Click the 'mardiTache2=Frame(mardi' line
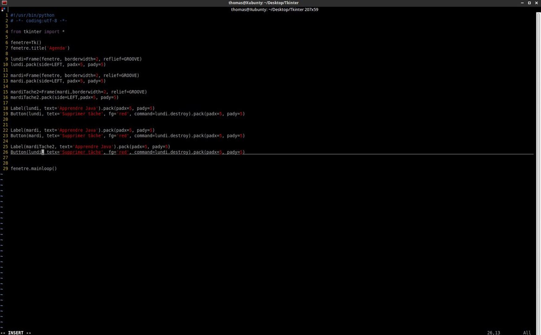The image size is (541, 335). pos(79,92)
